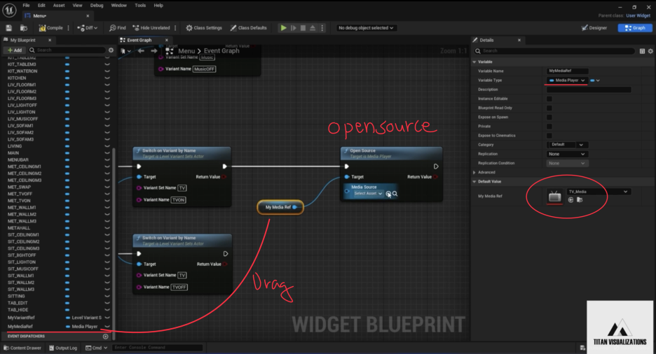
Task: Open the File menu
Action: tap(26, 6)
